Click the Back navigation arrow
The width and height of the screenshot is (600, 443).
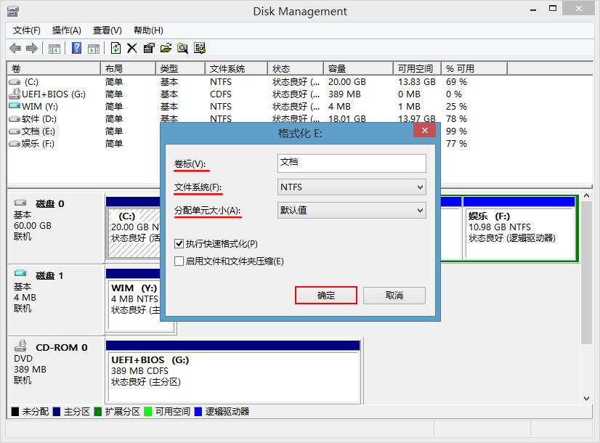click(15, 48)
